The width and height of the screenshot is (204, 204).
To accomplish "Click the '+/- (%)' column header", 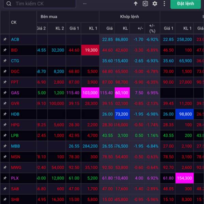I will 152,28.
